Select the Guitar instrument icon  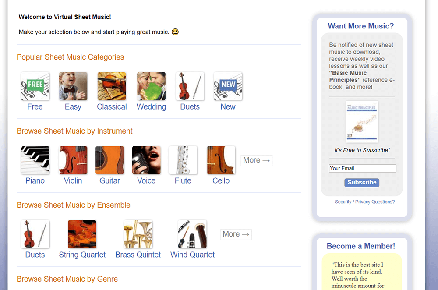pyautogui.click(x=110, y=160)
